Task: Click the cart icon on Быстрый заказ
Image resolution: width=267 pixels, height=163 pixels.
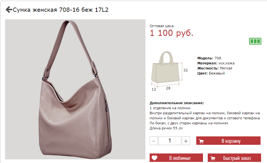Action: click(x=213, y=158)
